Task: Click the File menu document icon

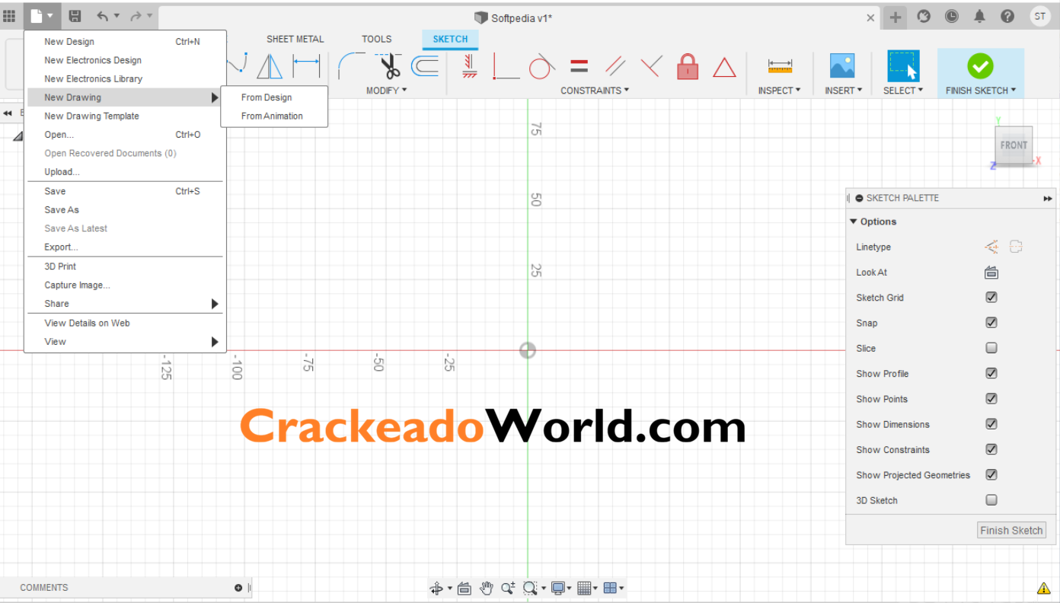Action: tap(37, 16)
